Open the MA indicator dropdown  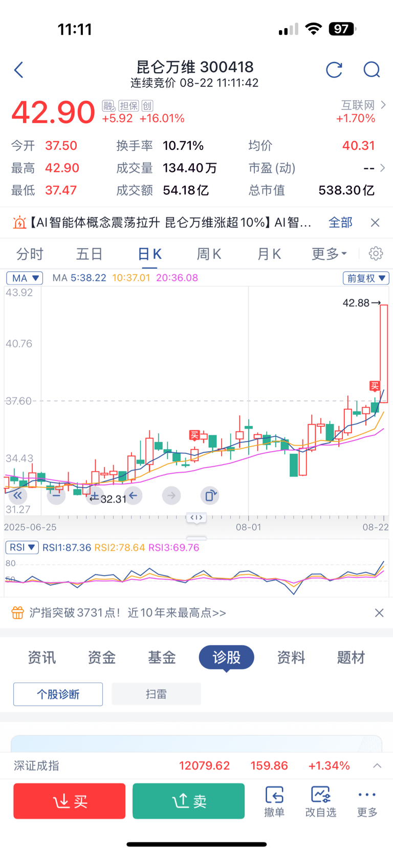(25, 278)
